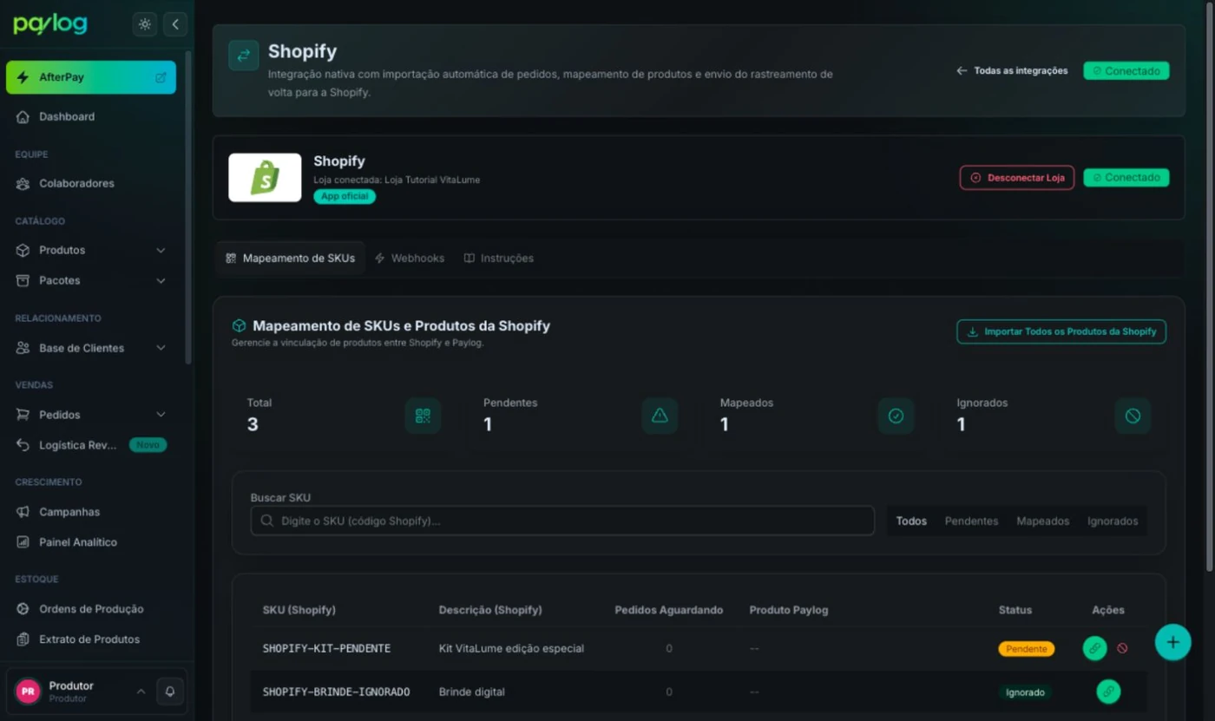1215x721 pixels.
Task: Click the link icon for SHOPIFY-BRINDE-IGNORADO row
Action: [x=1108, y=692]
